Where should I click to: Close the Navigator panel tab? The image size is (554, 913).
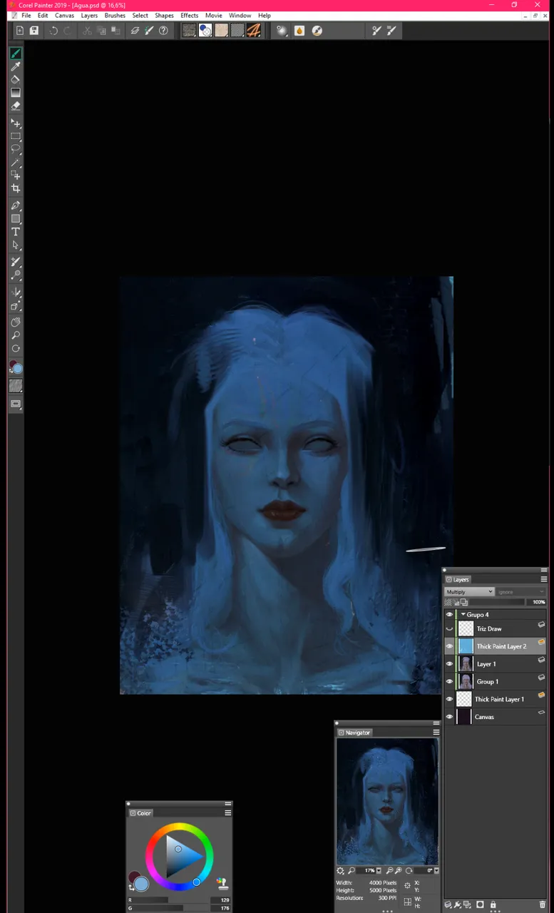click(342, 733)
